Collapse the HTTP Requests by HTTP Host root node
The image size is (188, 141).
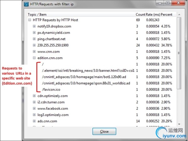point(30,20)
